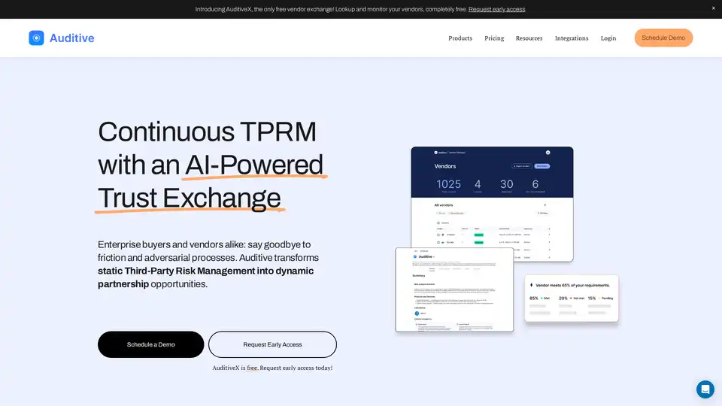Go to the Pricing page
Viewport: 722px width, 406px height.
click(494, 38)
